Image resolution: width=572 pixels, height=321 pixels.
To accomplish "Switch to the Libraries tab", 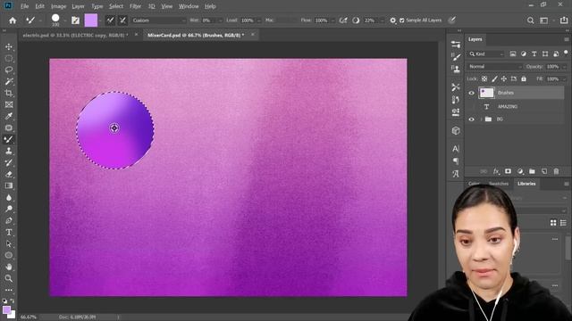I will 526,184.
